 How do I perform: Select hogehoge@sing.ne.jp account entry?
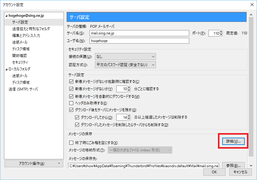pyautogui.click(x=26, y=16)
